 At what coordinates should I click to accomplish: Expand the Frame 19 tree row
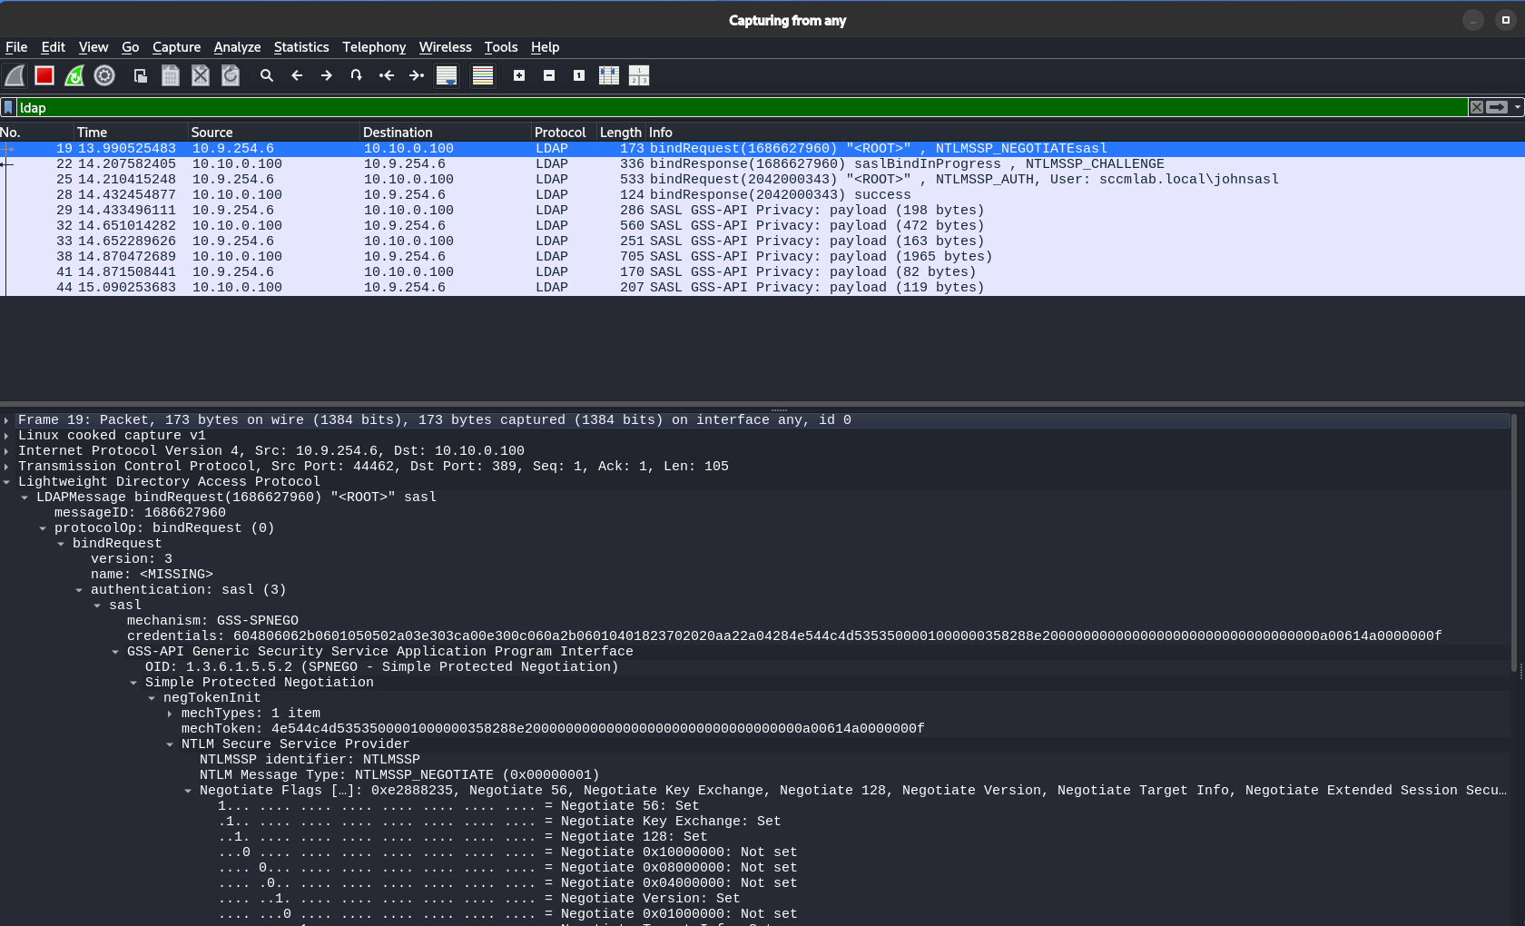point(7,420)
